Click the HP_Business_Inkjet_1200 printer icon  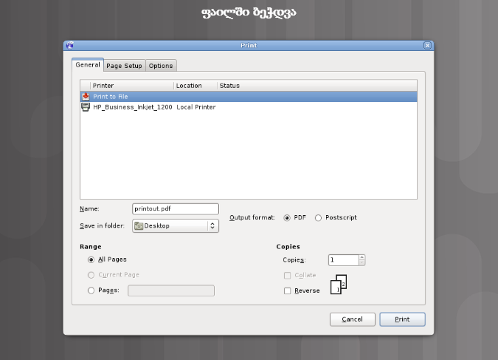[86, 106]
